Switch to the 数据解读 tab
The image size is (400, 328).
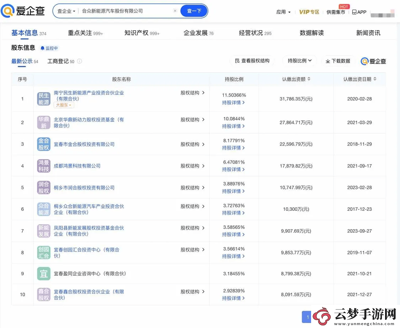point(312,33)
